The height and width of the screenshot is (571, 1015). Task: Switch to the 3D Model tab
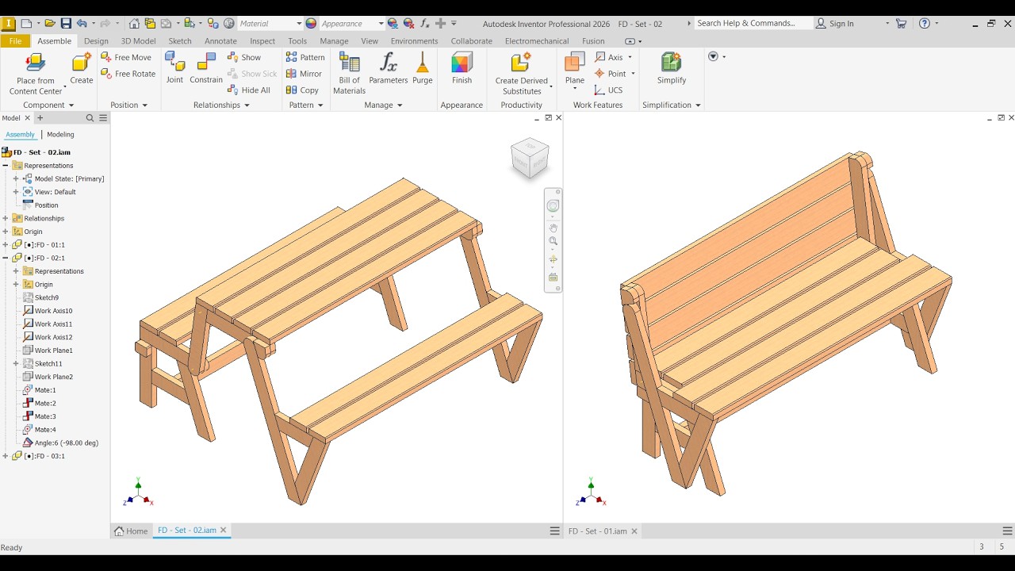click(138, 41)
